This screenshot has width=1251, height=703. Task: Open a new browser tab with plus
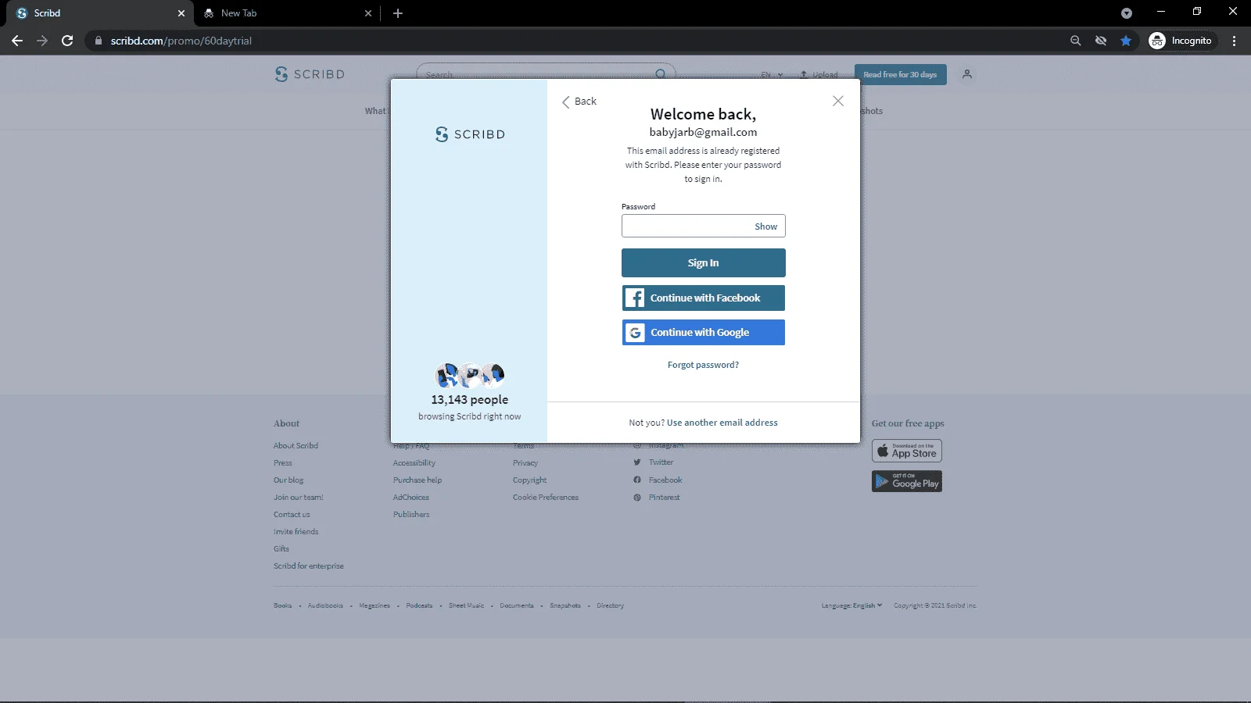(x=398, y=13)
